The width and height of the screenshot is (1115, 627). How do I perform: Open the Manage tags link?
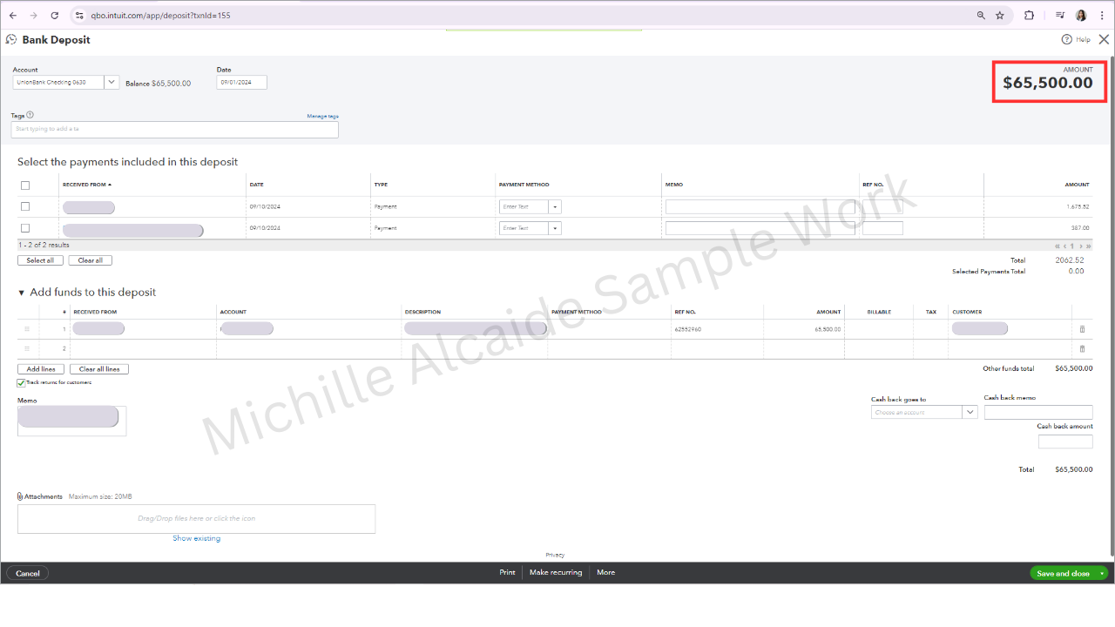coord(322,116)
